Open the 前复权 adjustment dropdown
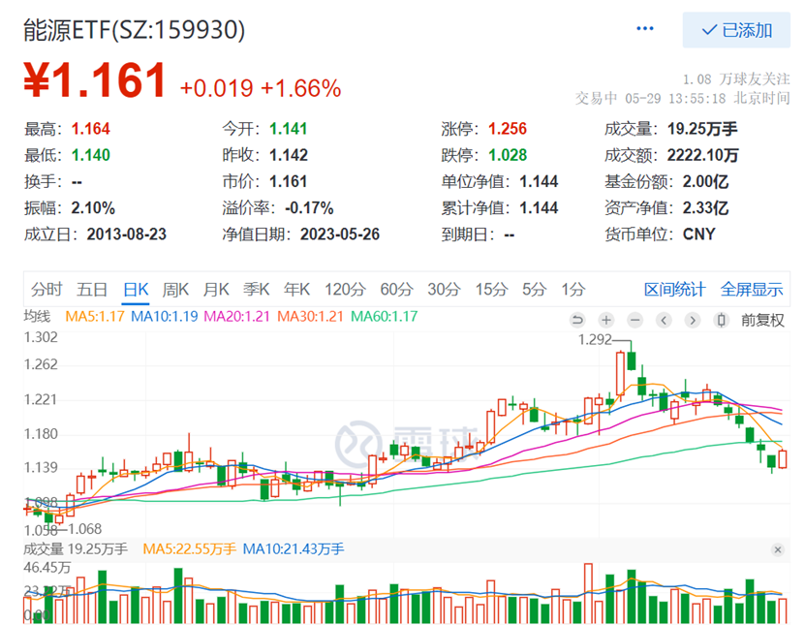Image resolution: width=805 pixels, height=625 pixels. 762,321
